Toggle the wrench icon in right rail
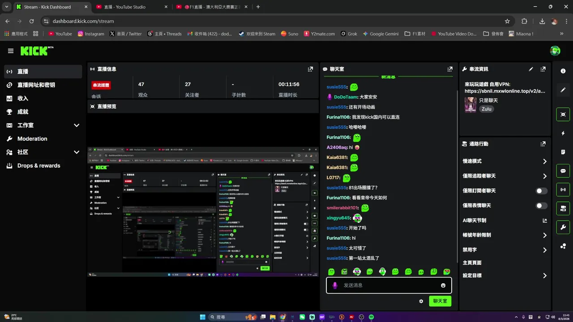Viewport: 573px width, 322px height. (x=563, y=227)
